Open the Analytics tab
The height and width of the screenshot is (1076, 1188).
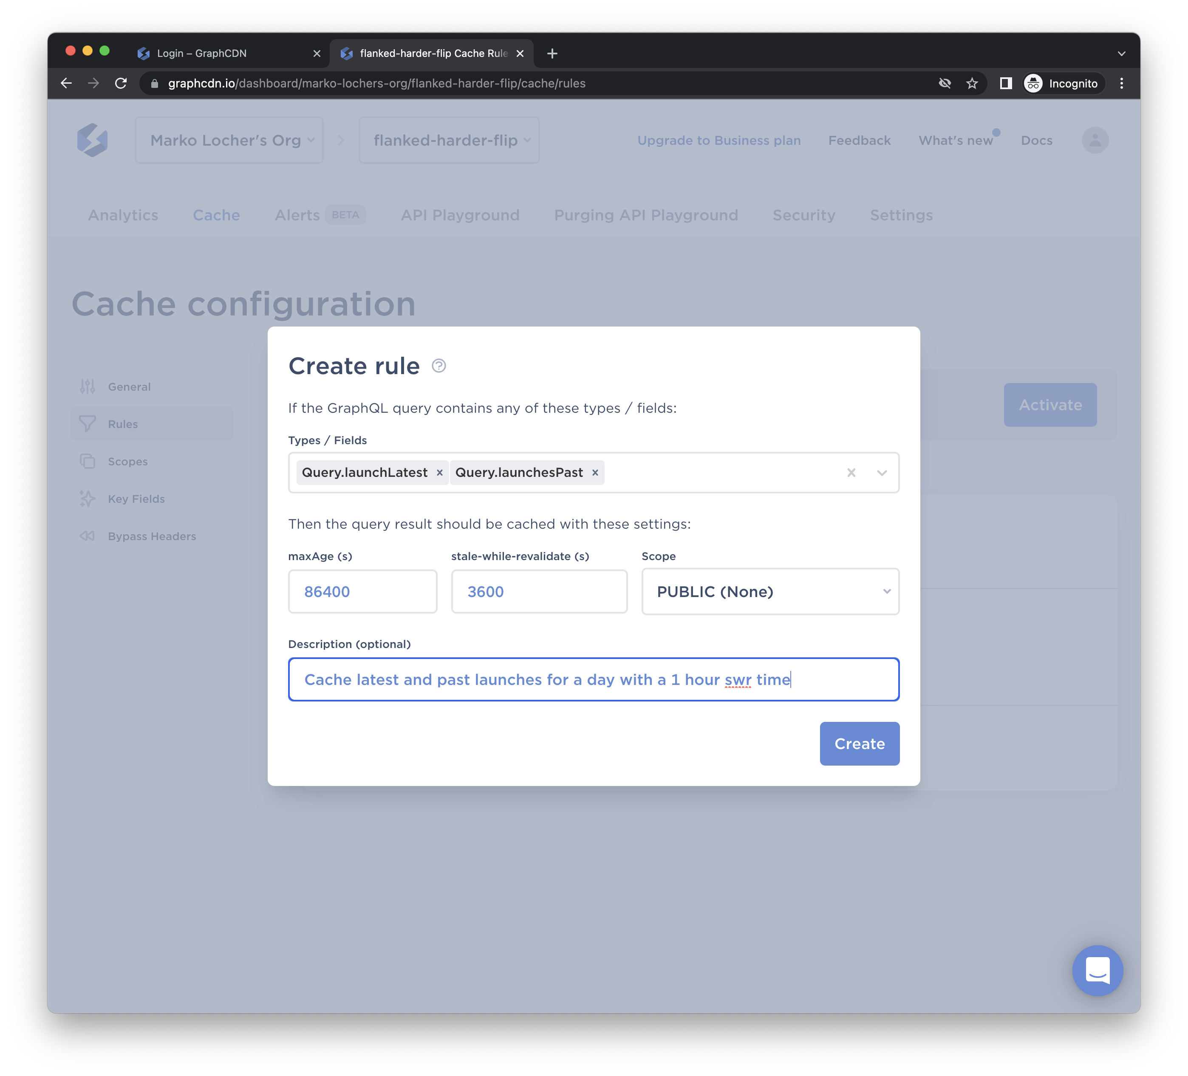pos(123,215)
